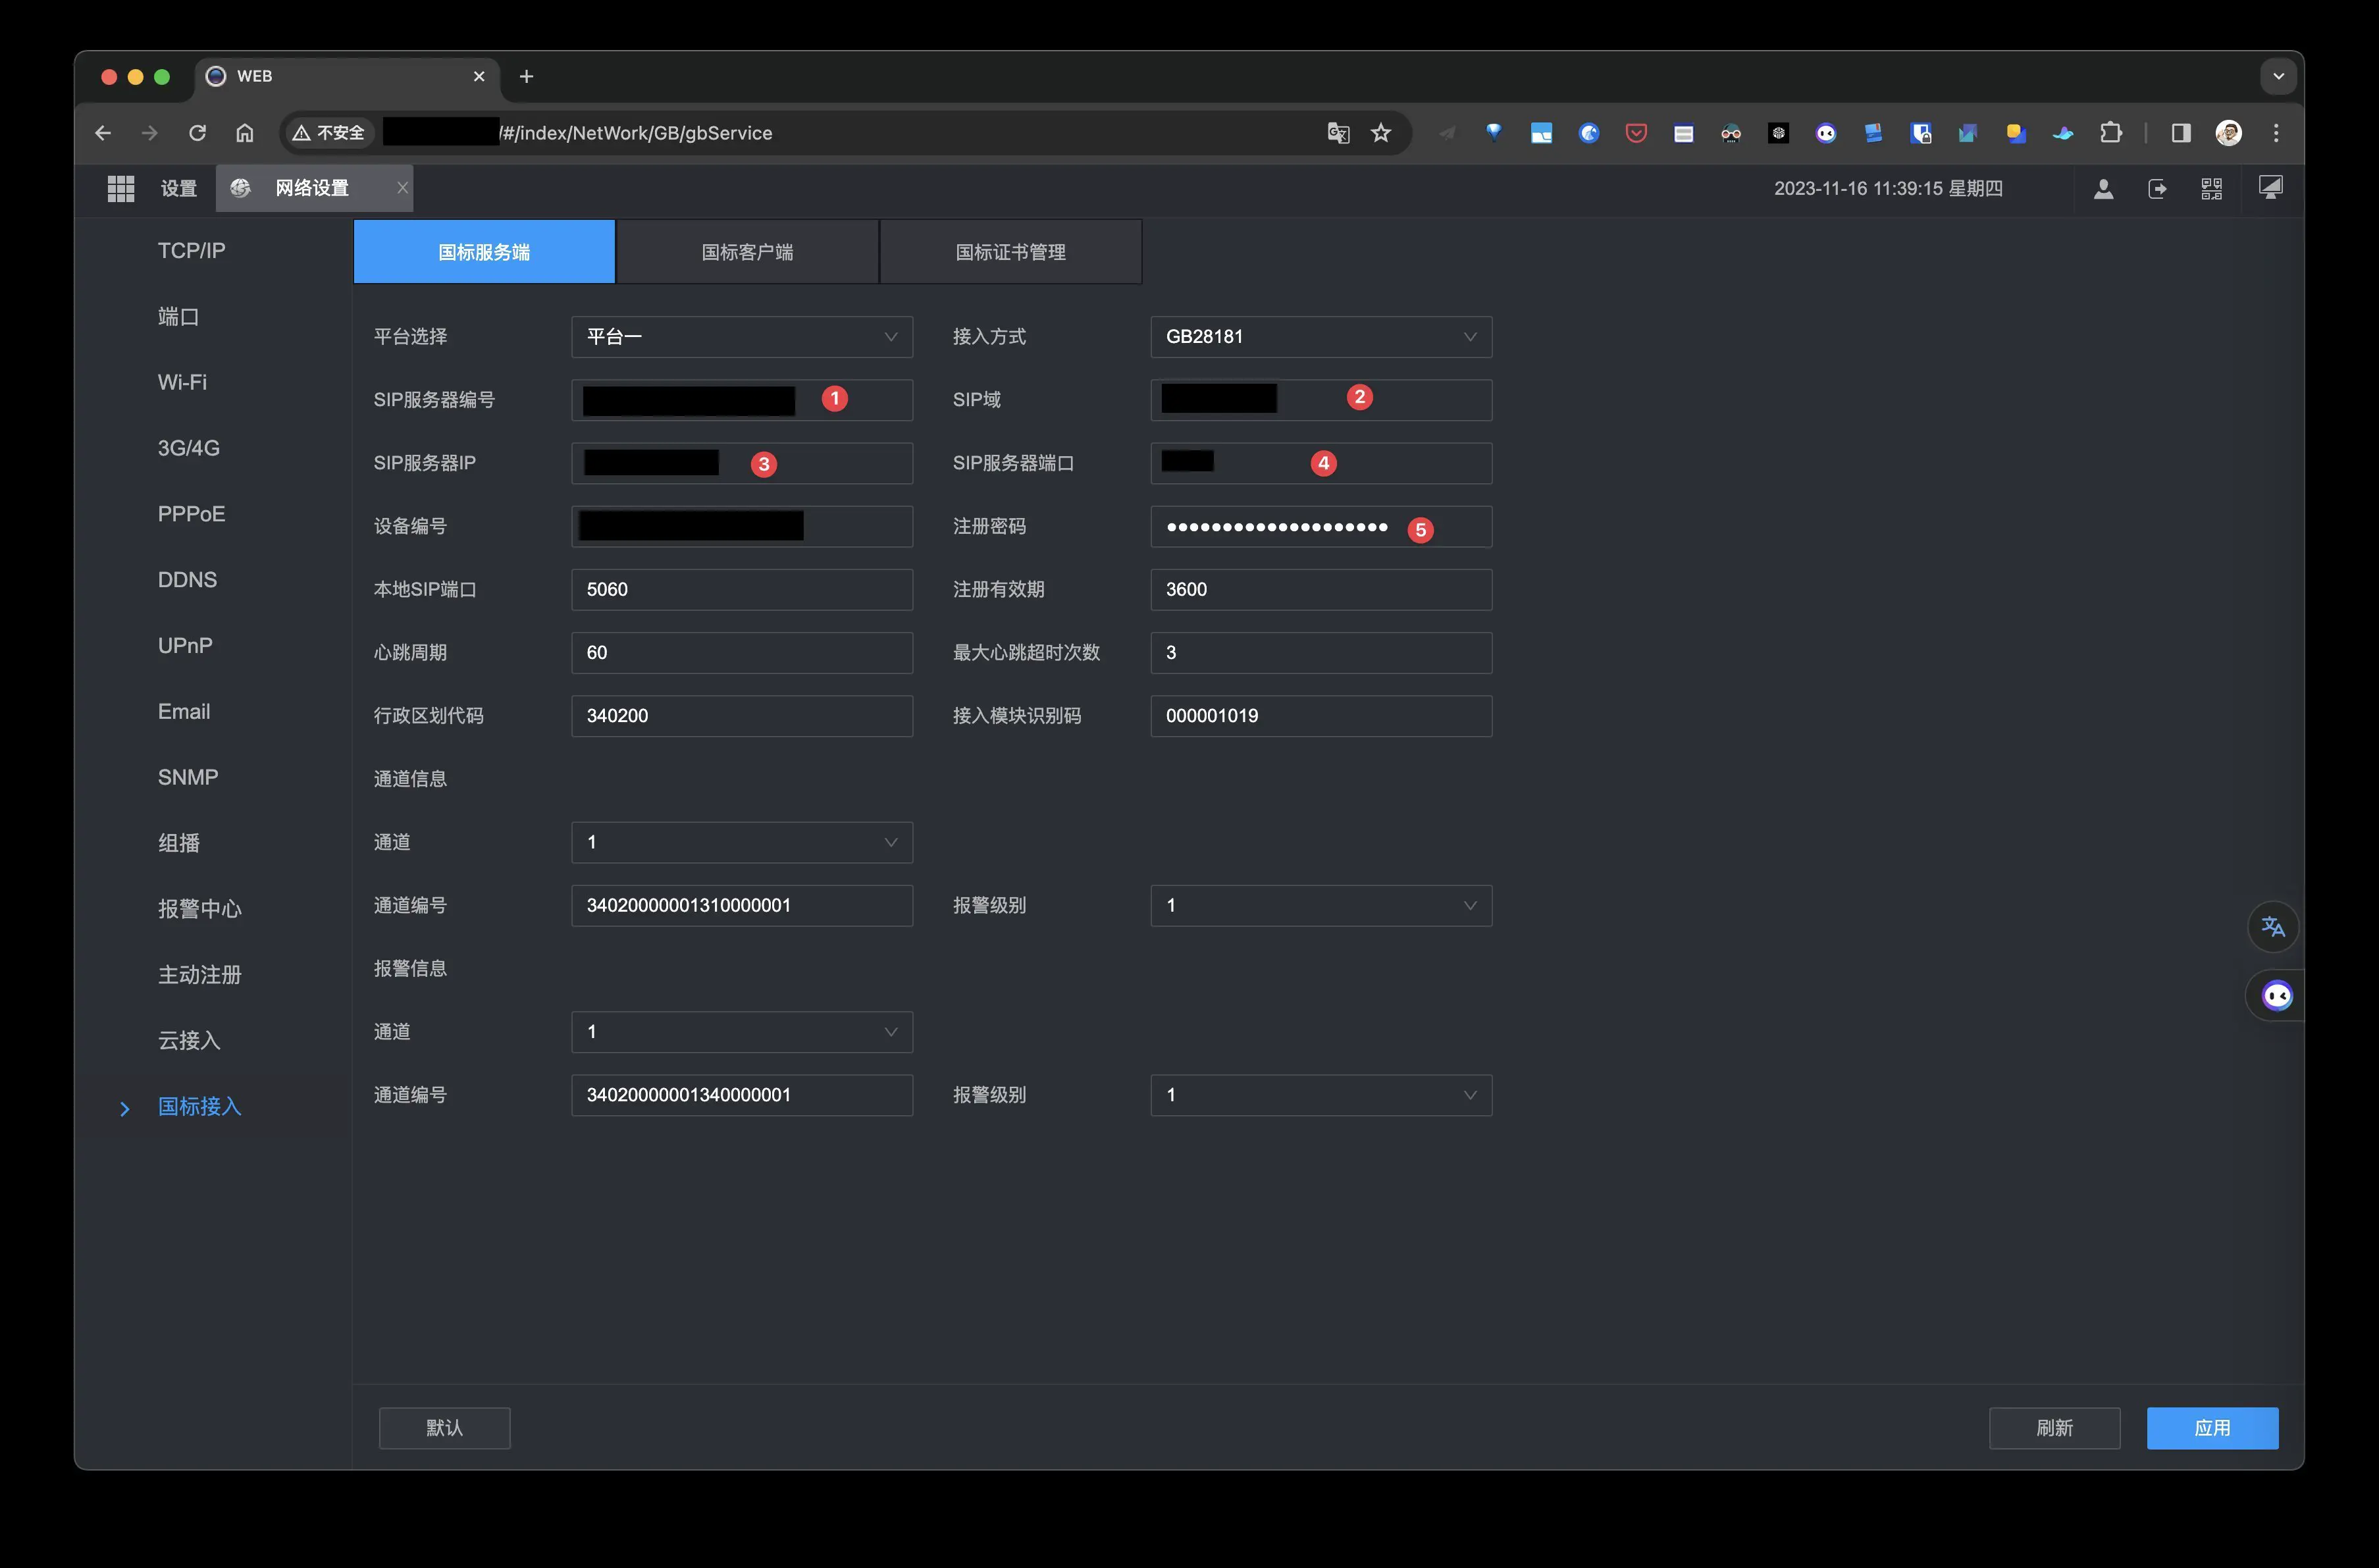Click the browser reload icon
Viewport: 2379px width, 1568px height.
click(x=197, y=133)
